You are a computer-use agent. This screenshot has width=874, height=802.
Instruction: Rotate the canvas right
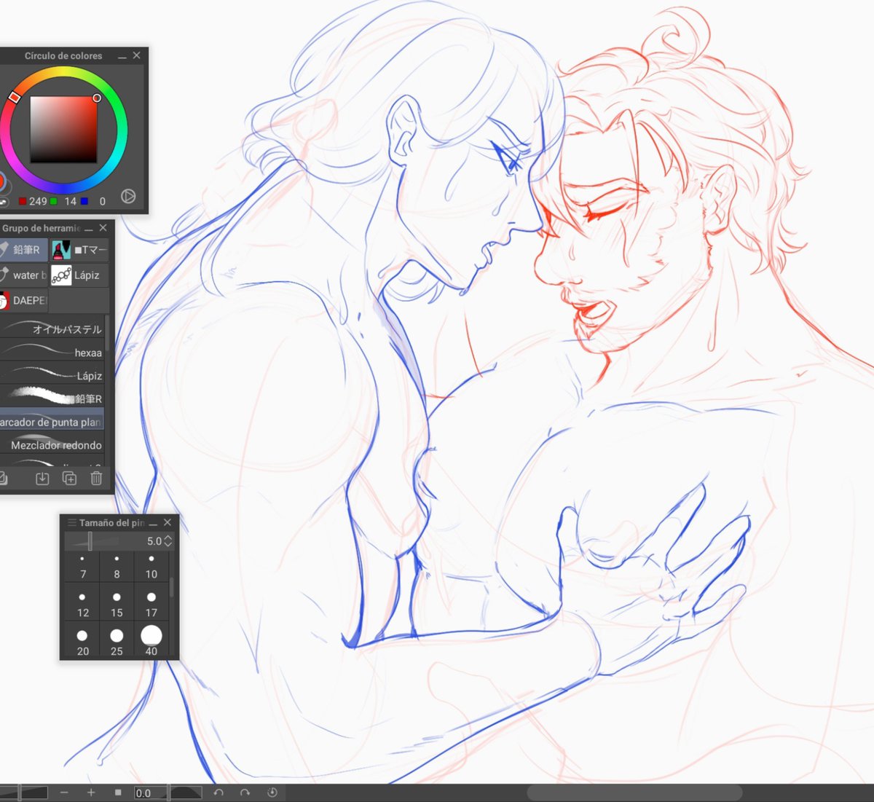click(245, 793)
